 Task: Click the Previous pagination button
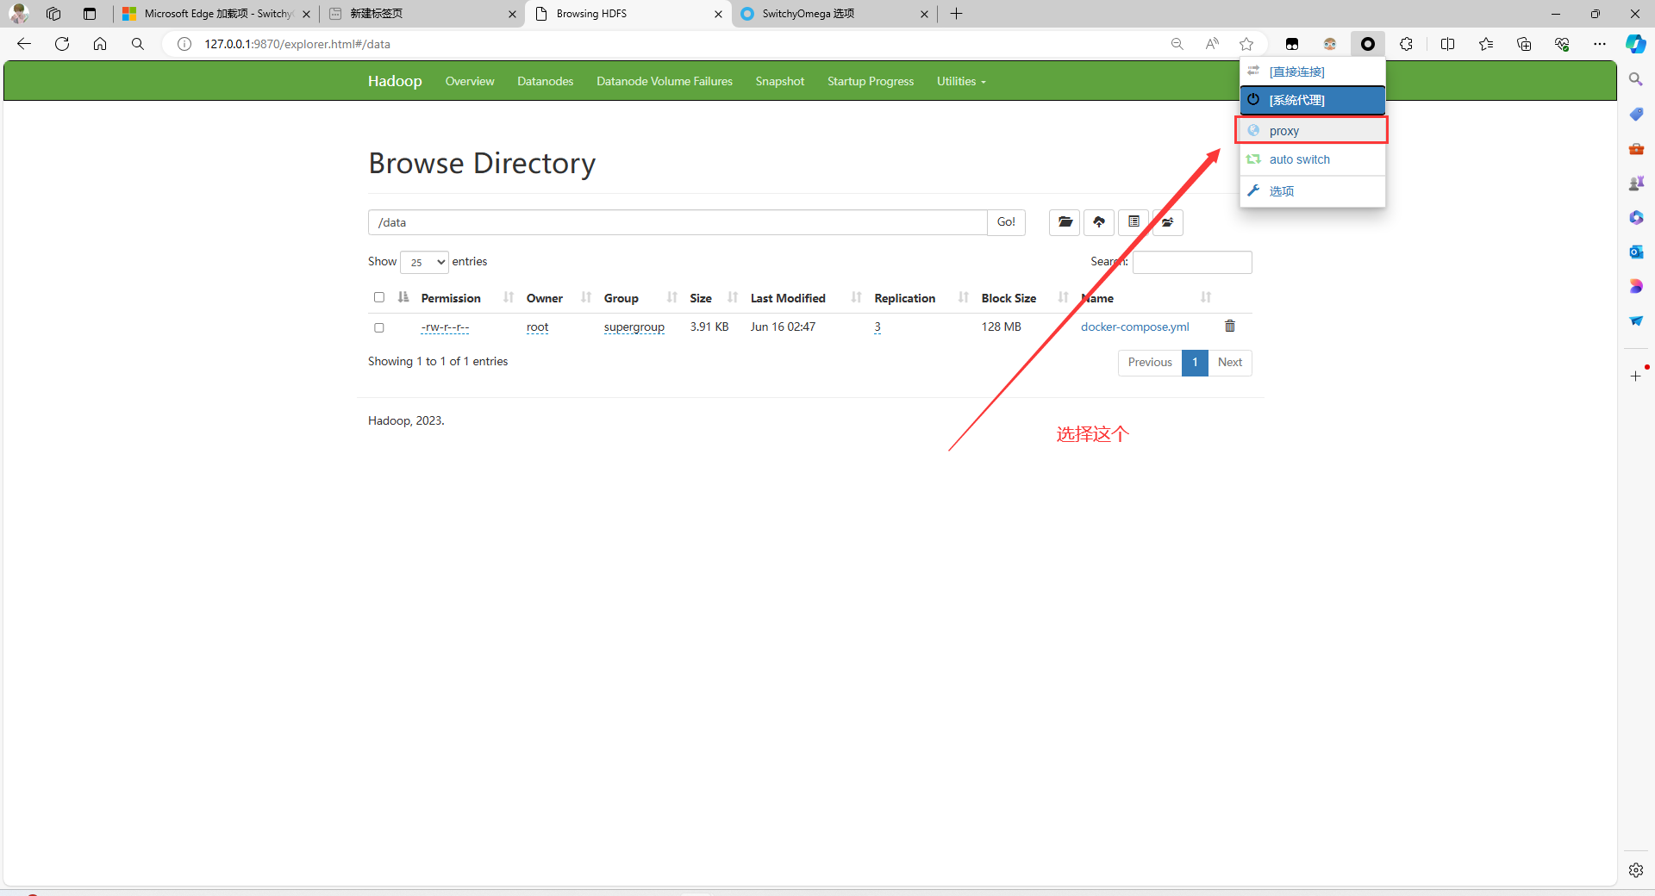[x=1150, y=363]
